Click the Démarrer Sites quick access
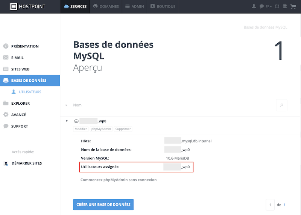Viewport: 301px width, 215px height. click(27, 163)
